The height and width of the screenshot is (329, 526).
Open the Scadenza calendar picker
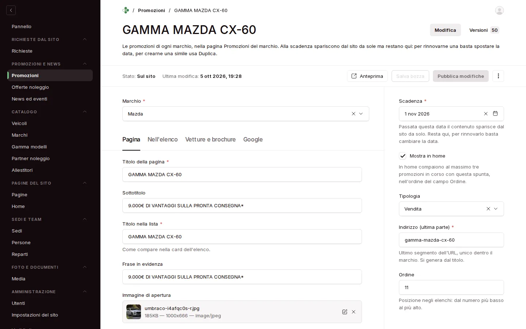495,114
